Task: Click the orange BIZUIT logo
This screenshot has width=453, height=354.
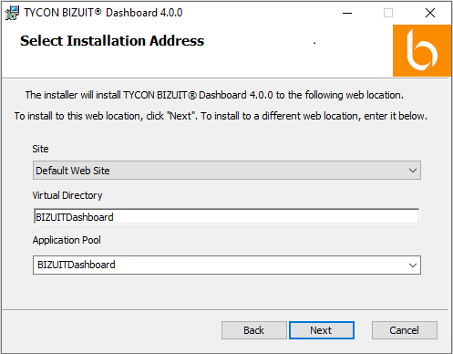Action: [x=422, y=50]
